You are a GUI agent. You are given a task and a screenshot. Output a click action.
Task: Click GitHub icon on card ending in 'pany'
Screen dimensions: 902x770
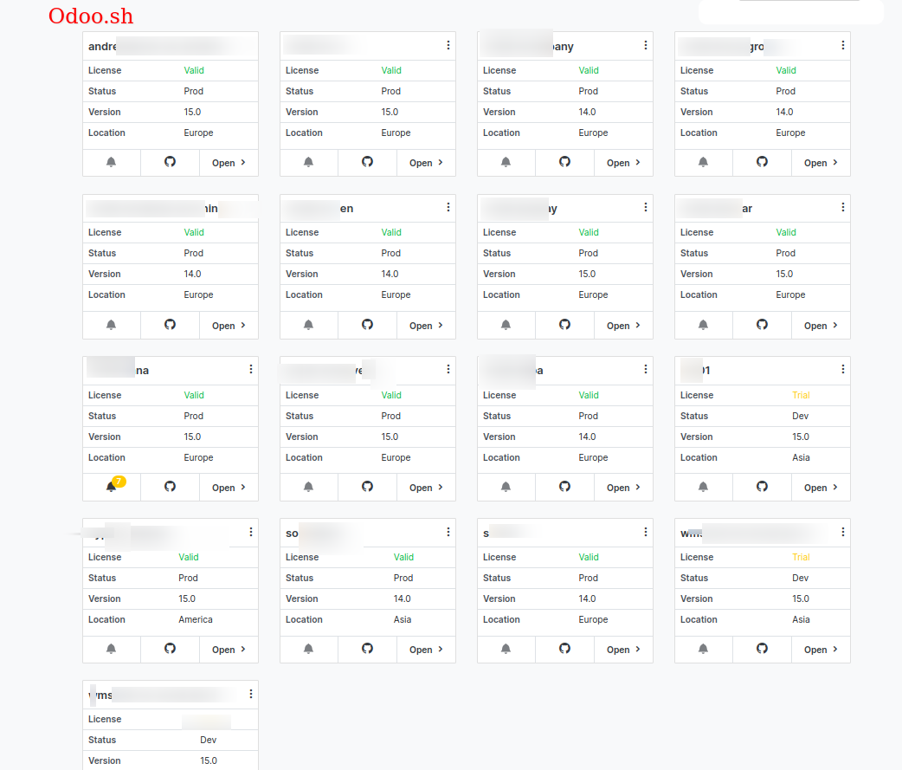(x=564, y=162)
